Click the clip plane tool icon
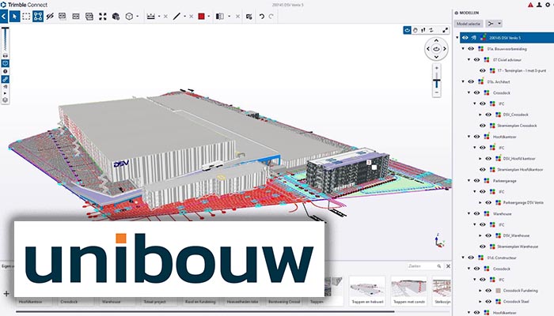 pyautogui.click(x=220, y=17)
